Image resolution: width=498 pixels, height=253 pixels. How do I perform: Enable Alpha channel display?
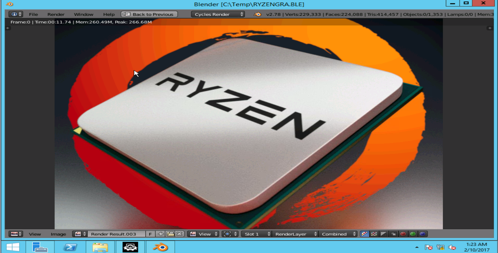coord(384,234)
